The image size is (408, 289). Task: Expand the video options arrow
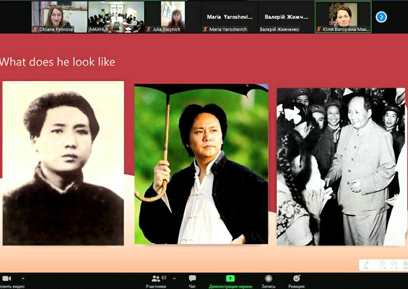[23, 278]
